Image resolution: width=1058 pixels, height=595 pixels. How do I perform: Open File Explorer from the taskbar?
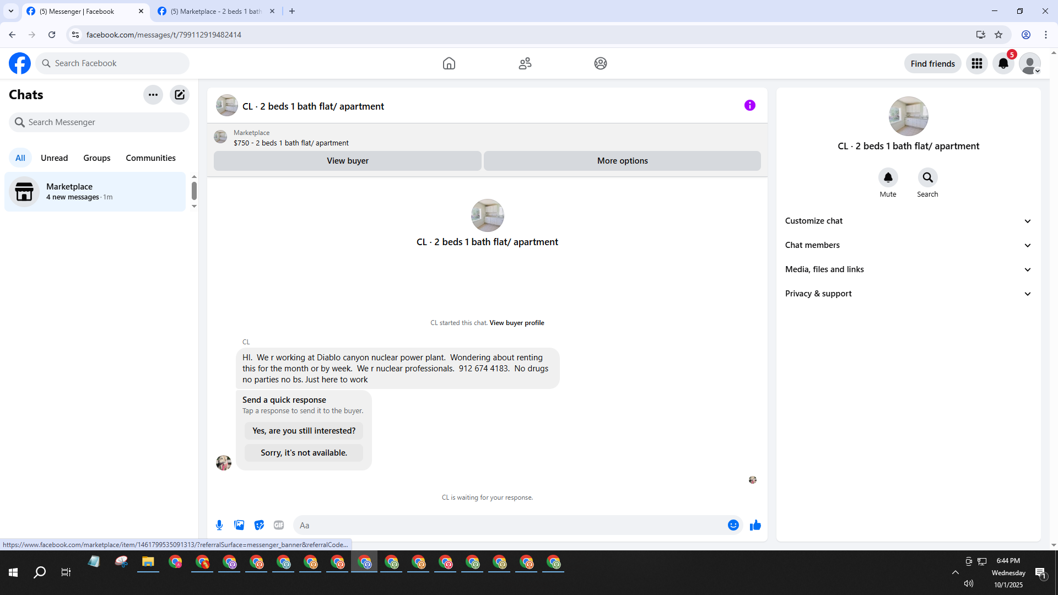pos(148,562)
